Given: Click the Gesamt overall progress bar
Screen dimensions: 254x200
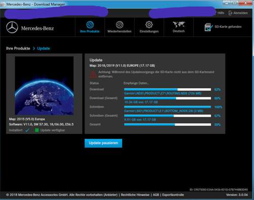Looking at the screenshot, I should [x=168, y=124].
